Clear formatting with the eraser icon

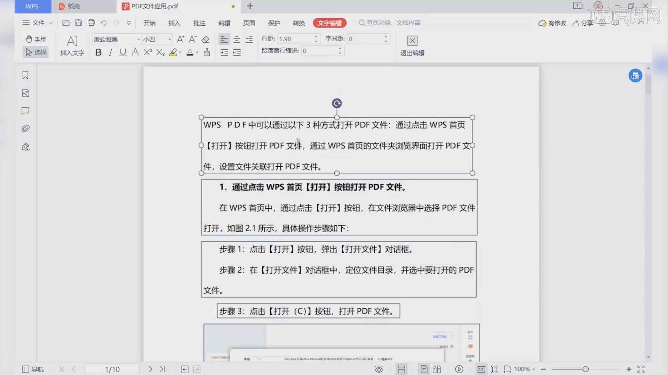coord(205,39)
